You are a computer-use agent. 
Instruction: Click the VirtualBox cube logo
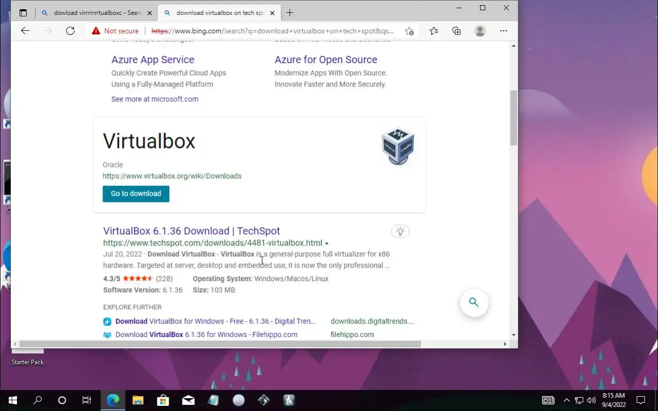pyautogui.click(x=398, y=146)
